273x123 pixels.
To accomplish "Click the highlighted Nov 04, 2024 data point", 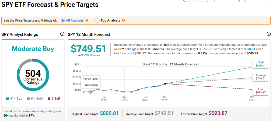I will (x=90, y=92).
